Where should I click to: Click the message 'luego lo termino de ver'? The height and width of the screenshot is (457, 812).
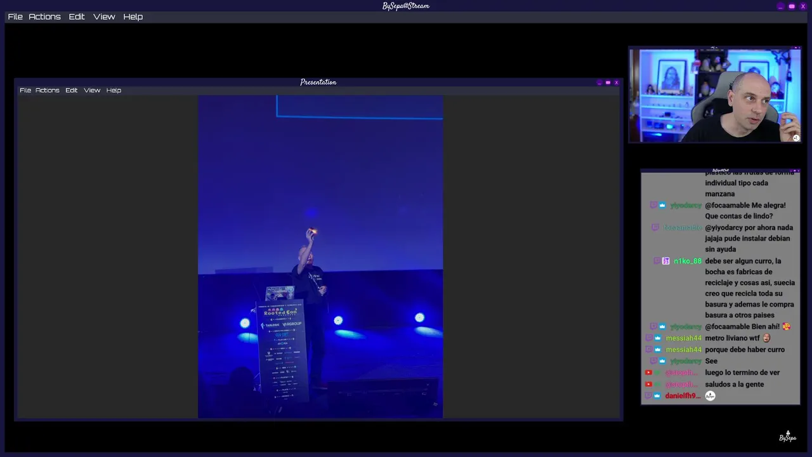[x=742, y=373]
